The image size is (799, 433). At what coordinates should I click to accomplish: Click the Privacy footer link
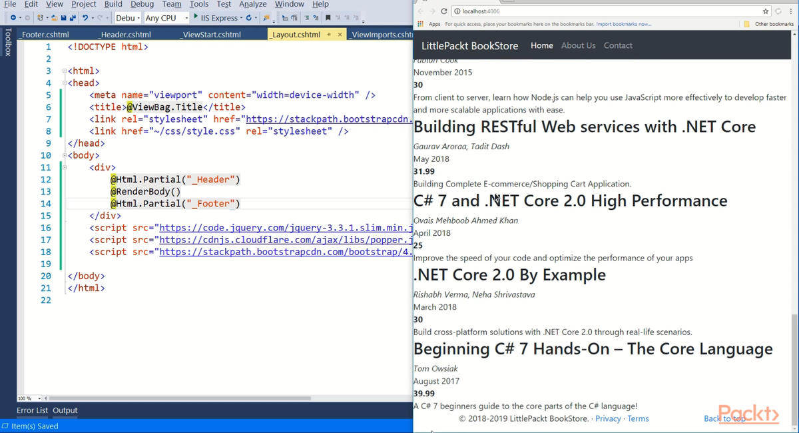608,418
